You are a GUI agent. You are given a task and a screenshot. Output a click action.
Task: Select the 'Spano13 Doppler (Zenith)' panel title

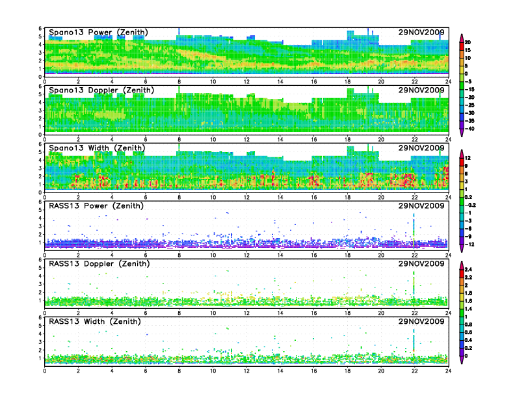point(101,90)
